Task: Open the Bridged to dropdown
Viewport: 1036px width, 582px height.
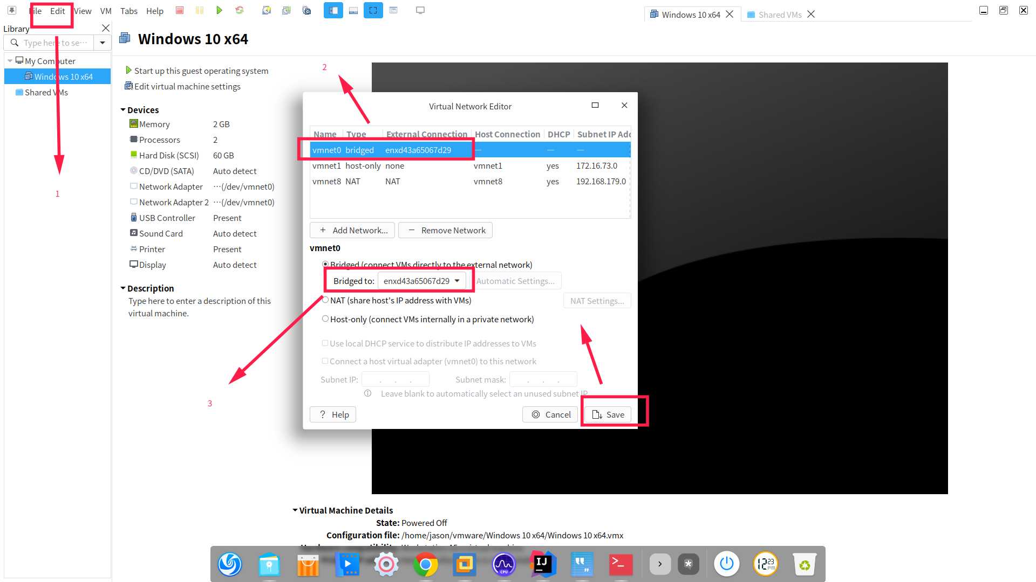Action: tap(421, 281)
